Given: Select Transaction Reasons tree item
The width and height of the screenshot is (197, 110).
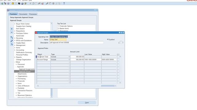Looking at the screenshot, I should [25, 90].
